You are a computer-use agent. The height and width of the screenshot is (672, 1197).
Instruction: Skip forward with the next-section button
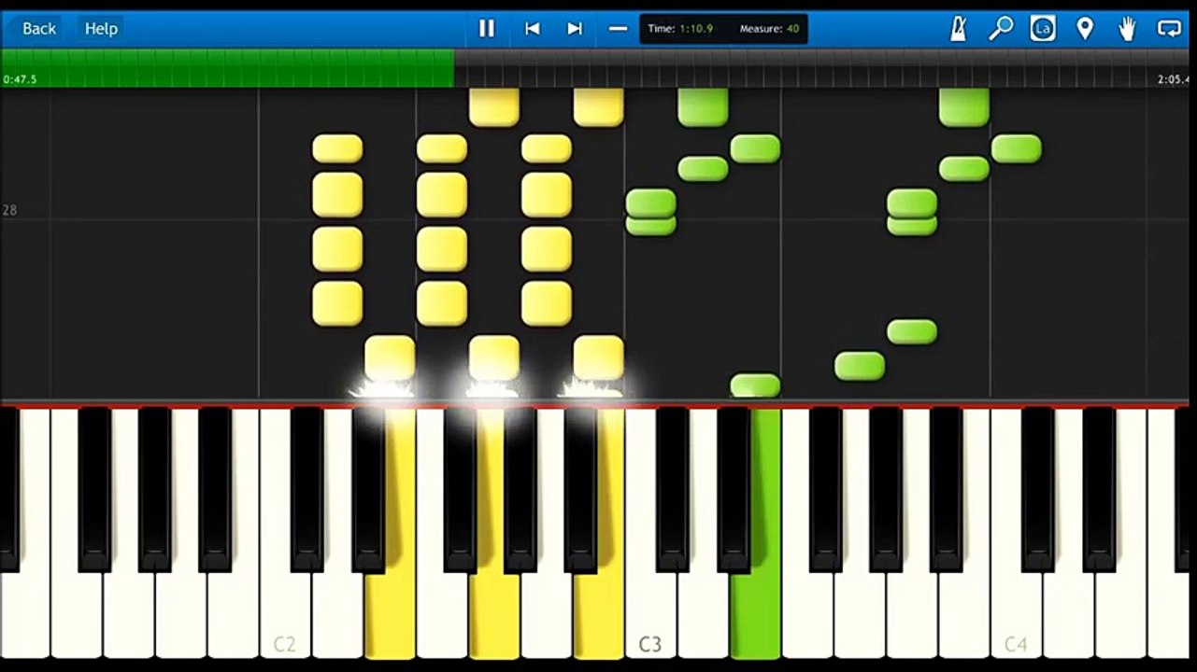575,29
